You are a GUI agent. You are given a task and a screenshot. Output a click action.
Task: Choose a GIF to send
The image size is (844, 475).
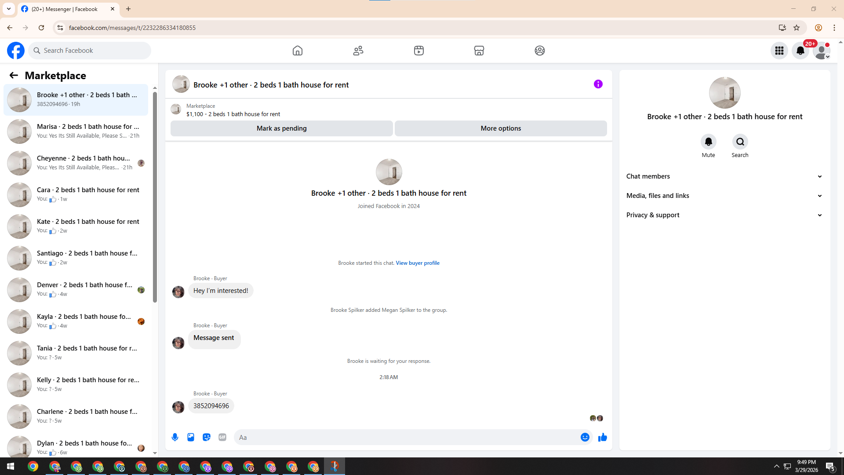coord(222,437)
